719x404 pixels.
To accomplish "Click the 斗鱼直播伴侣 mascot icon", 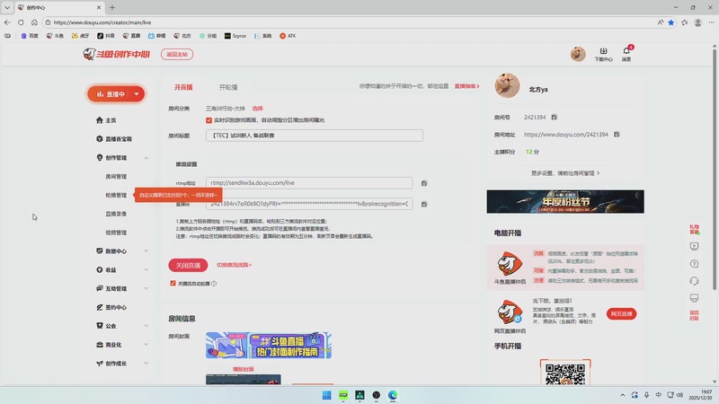I will (x=510, y=263).
